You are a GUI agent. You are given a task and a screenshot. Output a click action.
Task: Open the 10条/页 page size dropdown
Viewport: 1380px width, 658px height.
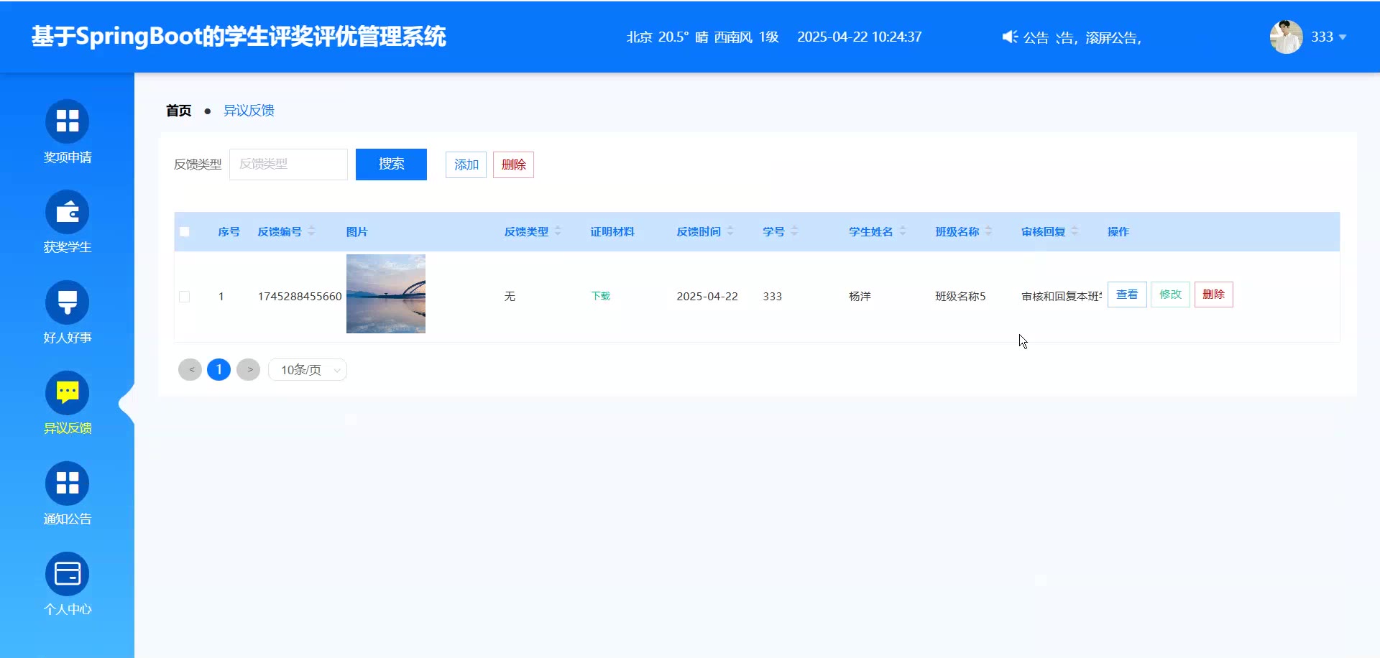[x=308, y=370]
